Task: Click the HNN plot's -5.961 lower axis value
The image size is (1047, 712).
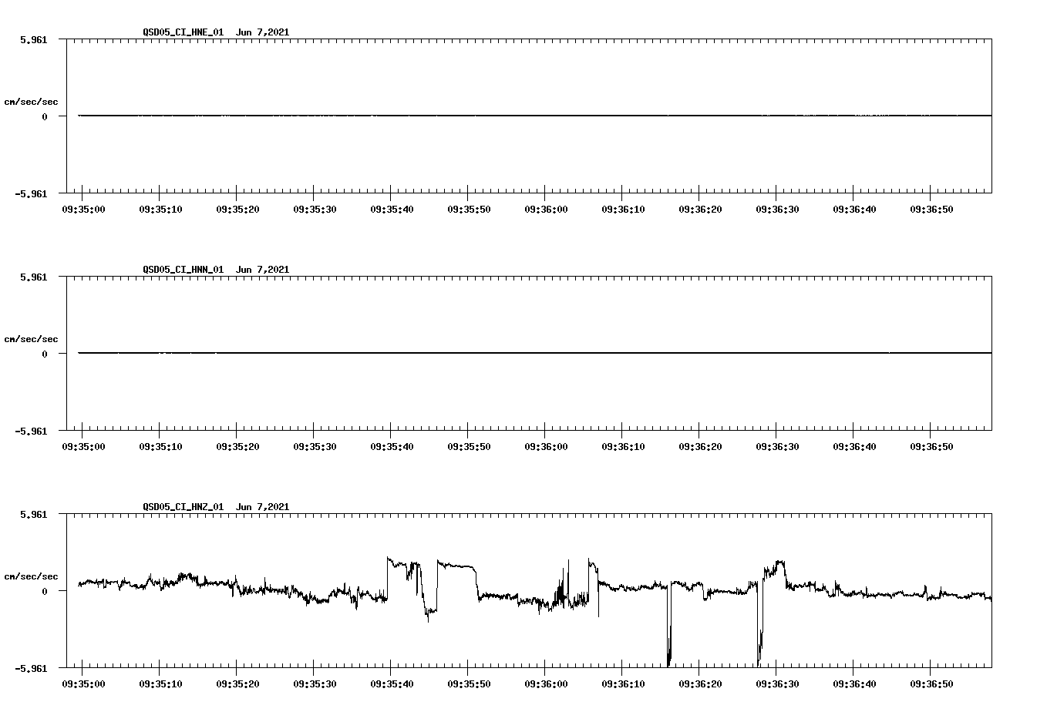Action: point(32,431)
